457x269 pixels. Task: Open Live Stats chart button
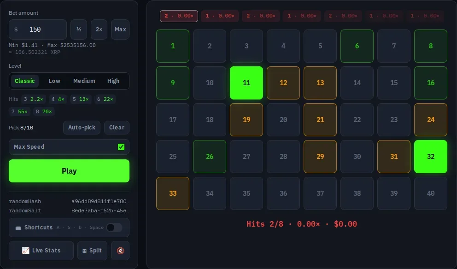click(x=41, y=251)
